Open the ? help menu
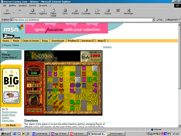This screenshot has width=181, height=136. (51, 5)
